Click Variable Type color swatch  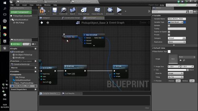click(185, 22)
